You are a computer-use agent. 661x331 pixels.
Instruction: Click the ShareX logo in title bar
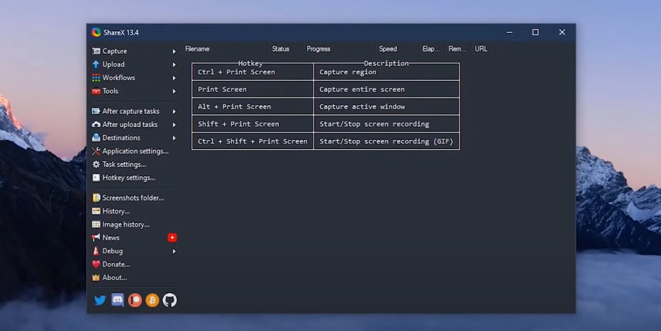click(x=96, y=32)
